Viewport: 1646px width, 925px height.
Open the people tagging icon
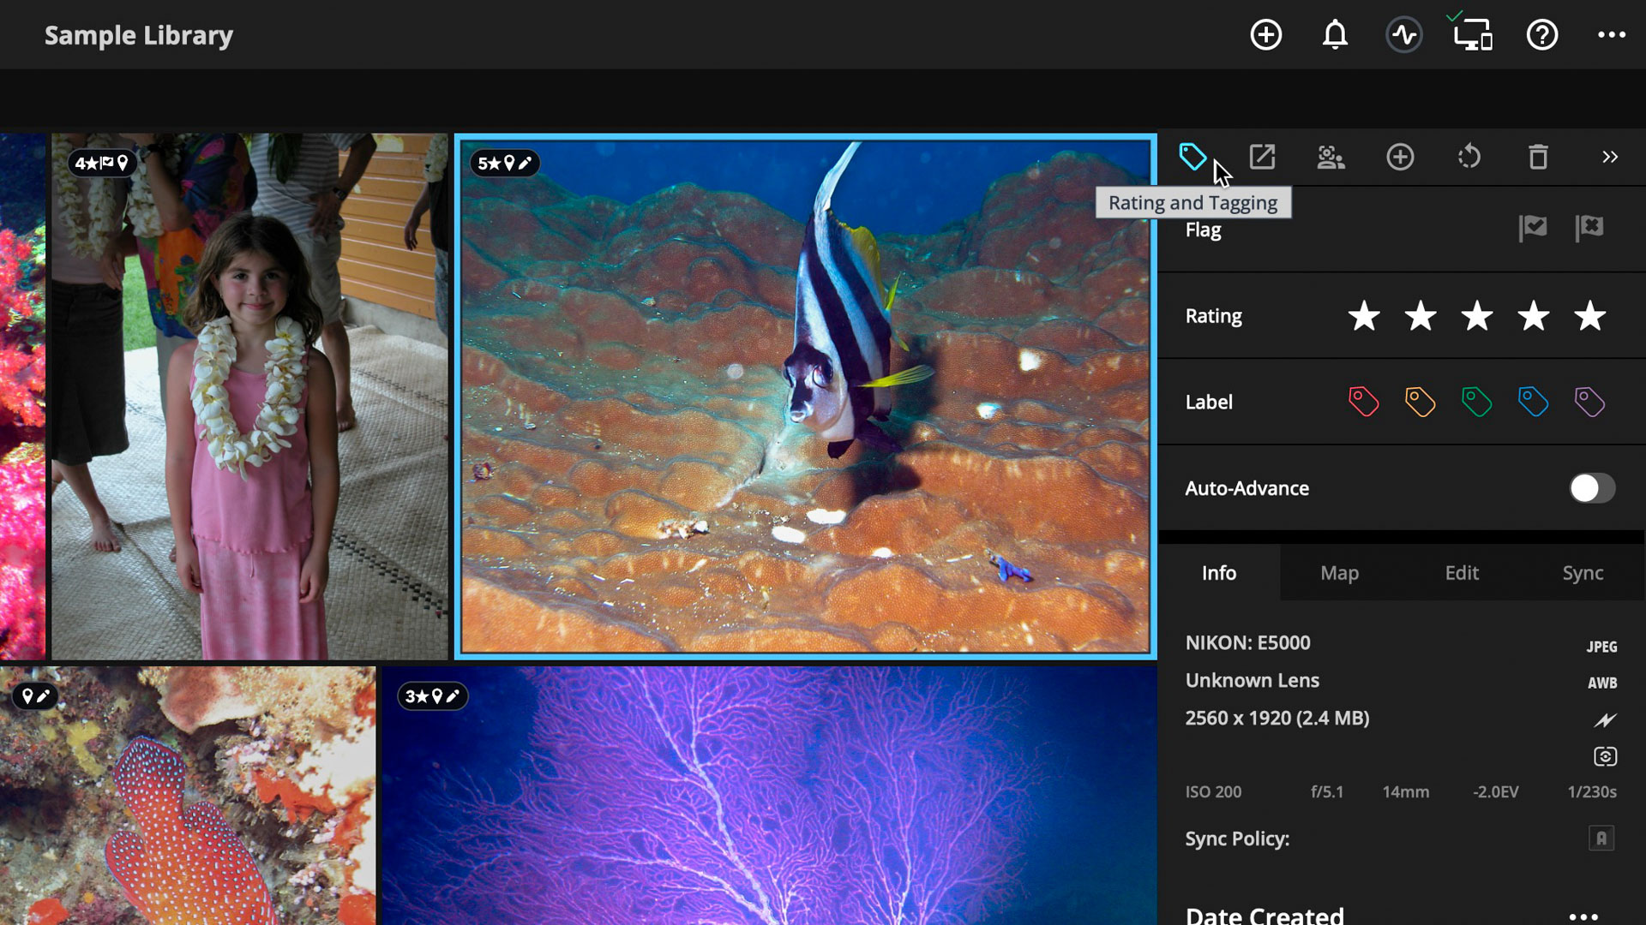(x=1331, y=157)
